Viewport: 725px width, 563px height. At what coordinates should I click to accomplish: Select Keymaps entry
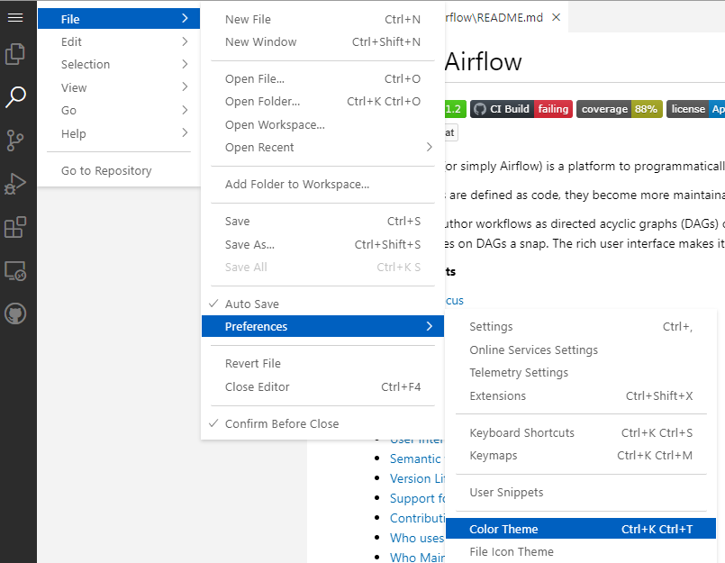point(581,456)
